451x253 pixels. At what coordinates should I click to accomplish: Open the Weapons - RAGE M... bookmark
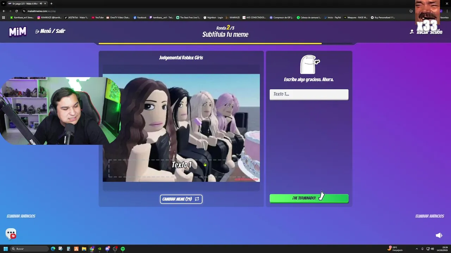click(x=356, y=17)
